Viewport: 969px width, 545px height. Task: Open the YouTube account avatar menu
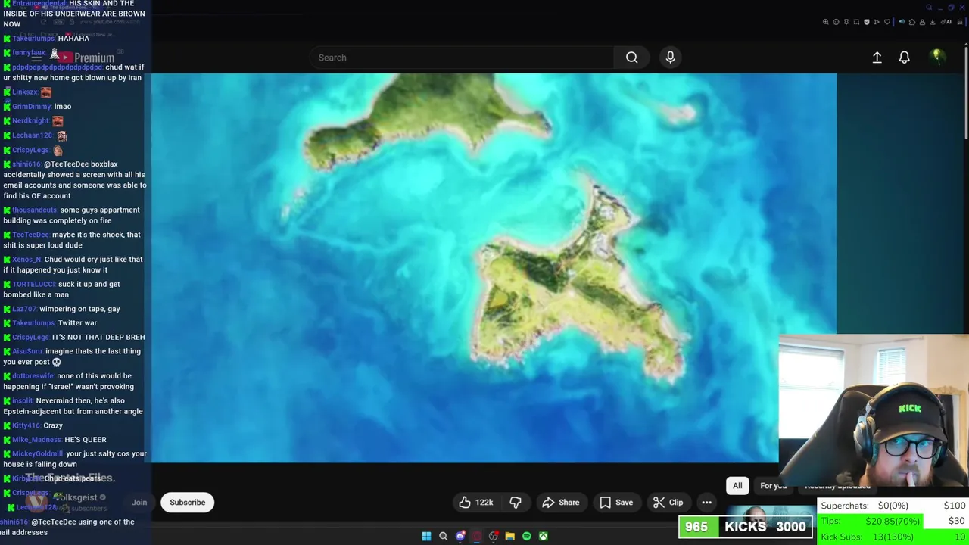click(x=937, y=57)
